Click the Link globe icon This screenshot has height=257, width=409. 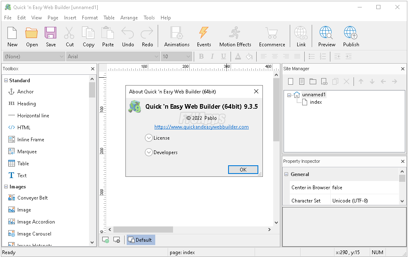301,36
